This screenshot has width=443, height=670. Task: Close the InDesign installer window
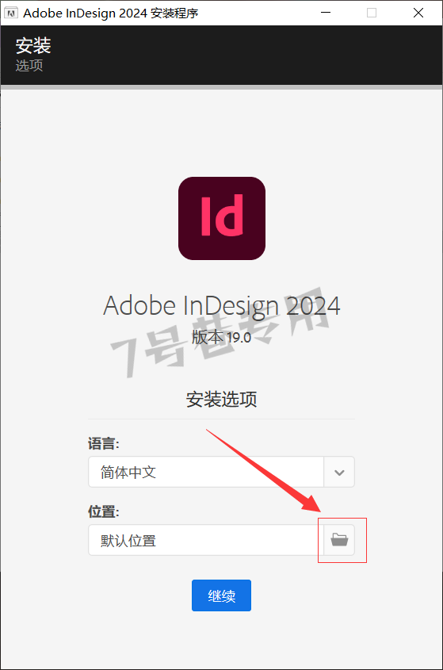pyautogui.click(x=418, y=13)
